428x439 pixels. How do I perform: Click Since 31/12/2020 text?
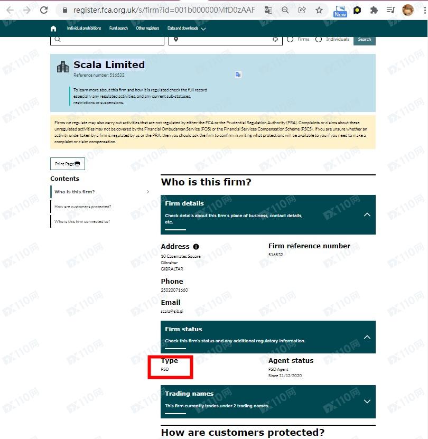[285, 376]
